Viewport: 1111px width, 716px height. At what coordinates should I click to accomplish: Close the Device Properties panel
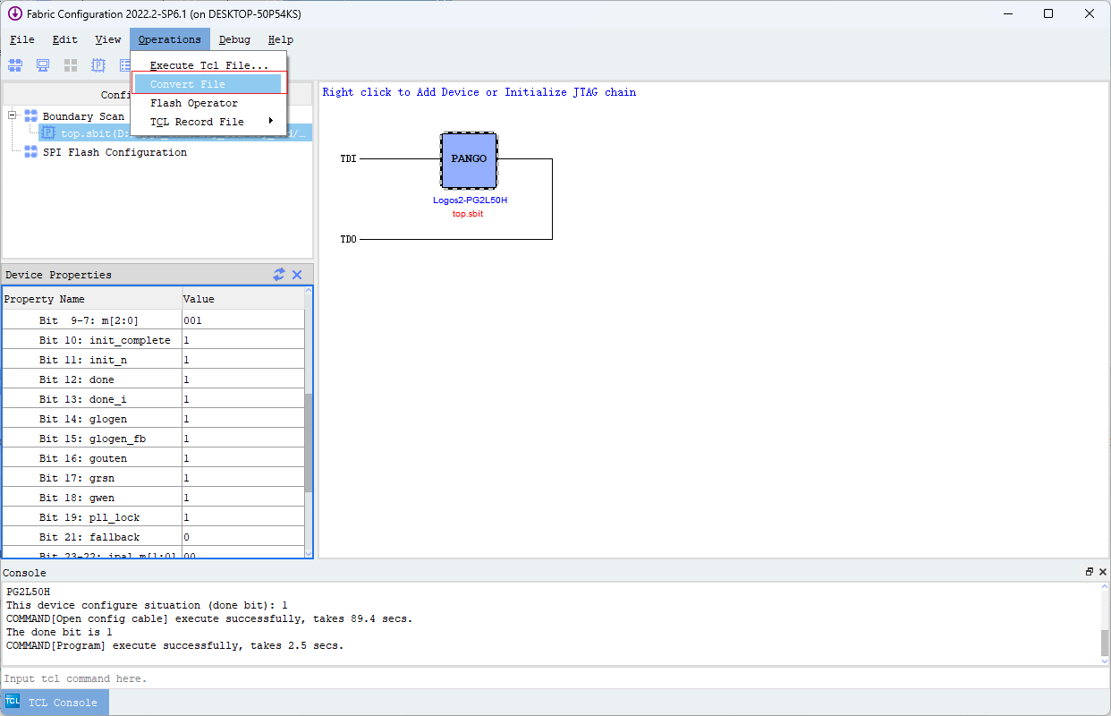click(x=297, y=275)
